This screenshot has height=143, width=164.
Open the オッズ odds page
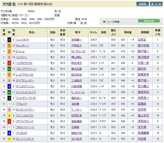[156, 4]
